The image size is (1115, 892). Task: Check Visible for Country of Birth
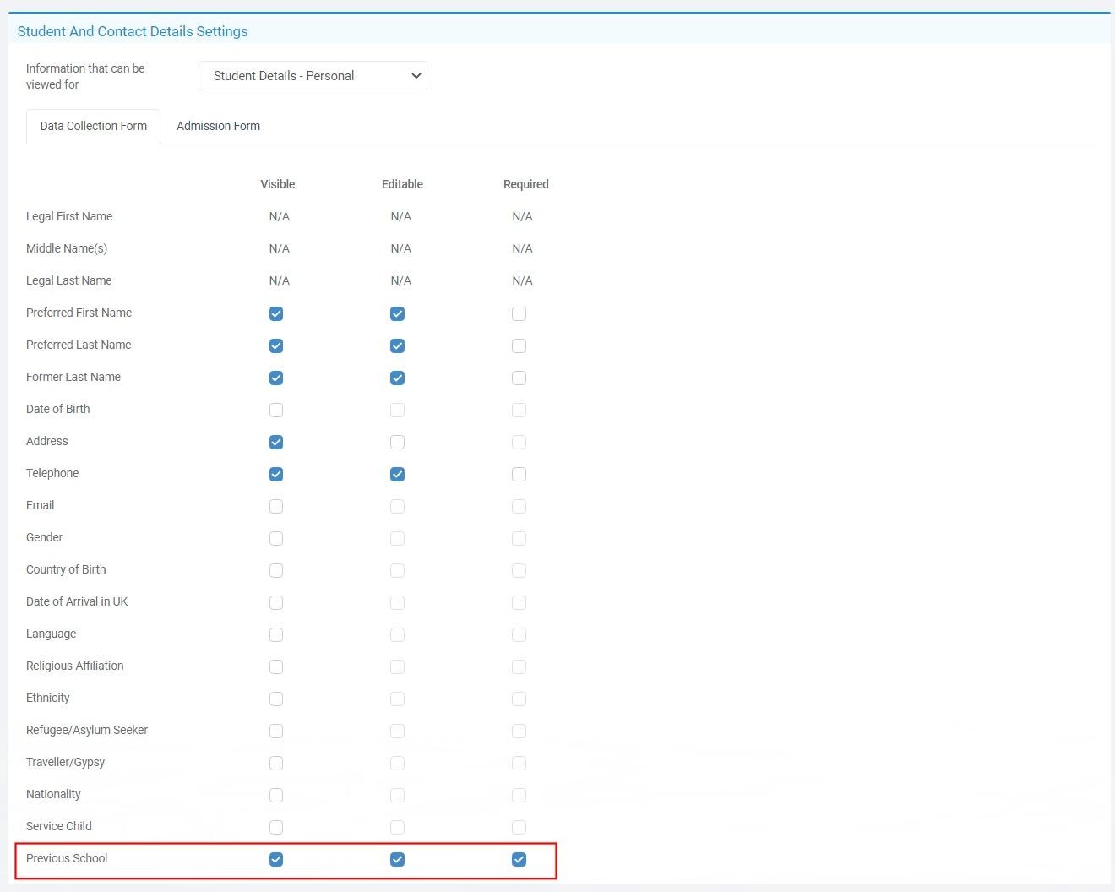(x=276, y=570)
